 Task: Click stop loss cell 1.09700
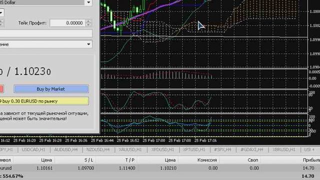(85, 168)
